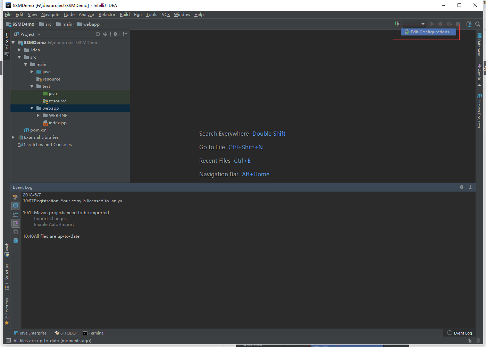
Task: Hide the Project tool window
Action: click(x=125, y=34)
